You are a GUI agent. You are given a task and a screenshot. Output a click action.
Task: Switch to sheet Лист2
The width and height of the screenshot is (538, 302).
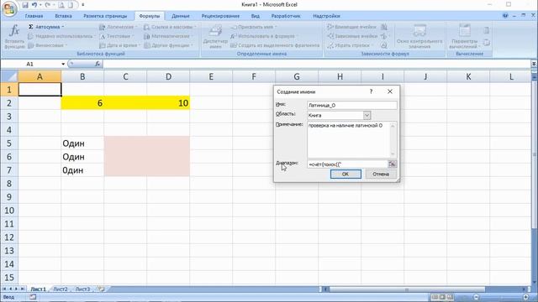point(61,289)
